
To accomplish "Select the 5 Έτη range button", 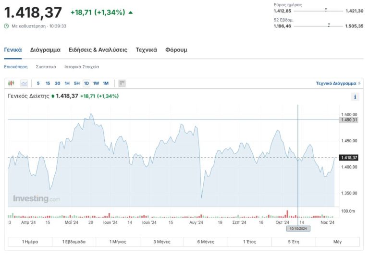I will click(x=293, y=242).
